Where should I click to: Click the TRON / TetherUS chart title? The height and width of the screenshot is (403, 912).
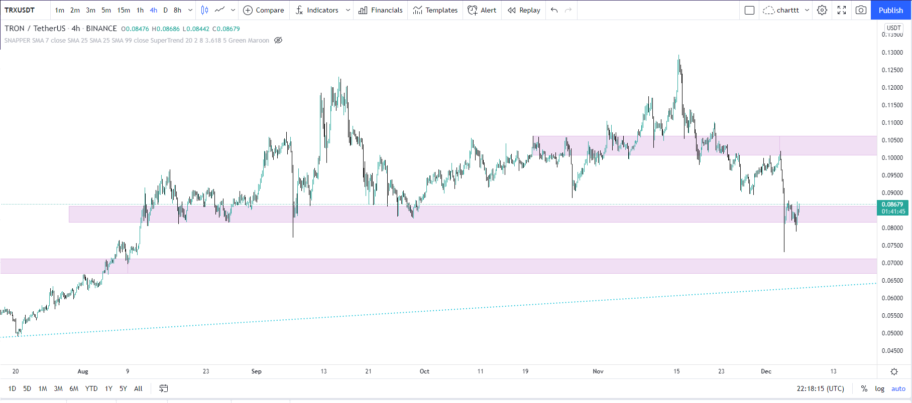click(61, 29)
